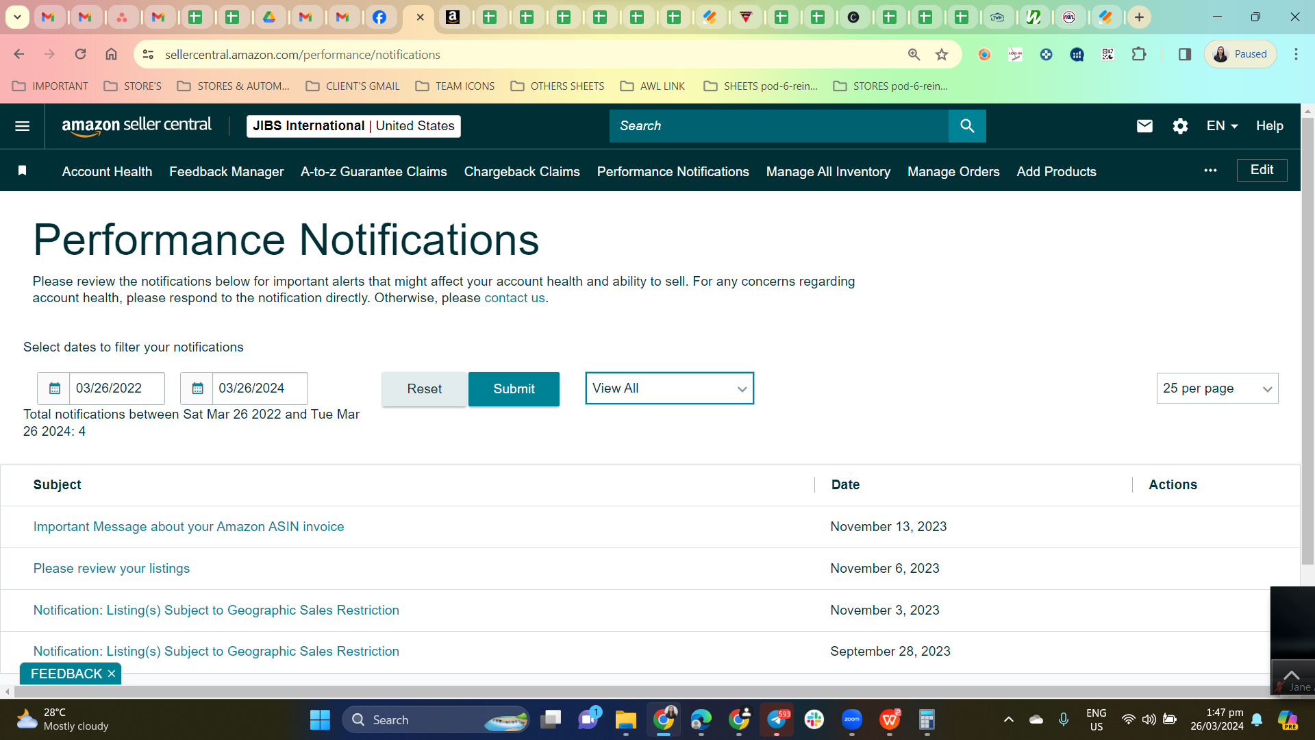Open Feedback Manager
The width and height of the screenshot is (1315, 740).
[226, 172]
